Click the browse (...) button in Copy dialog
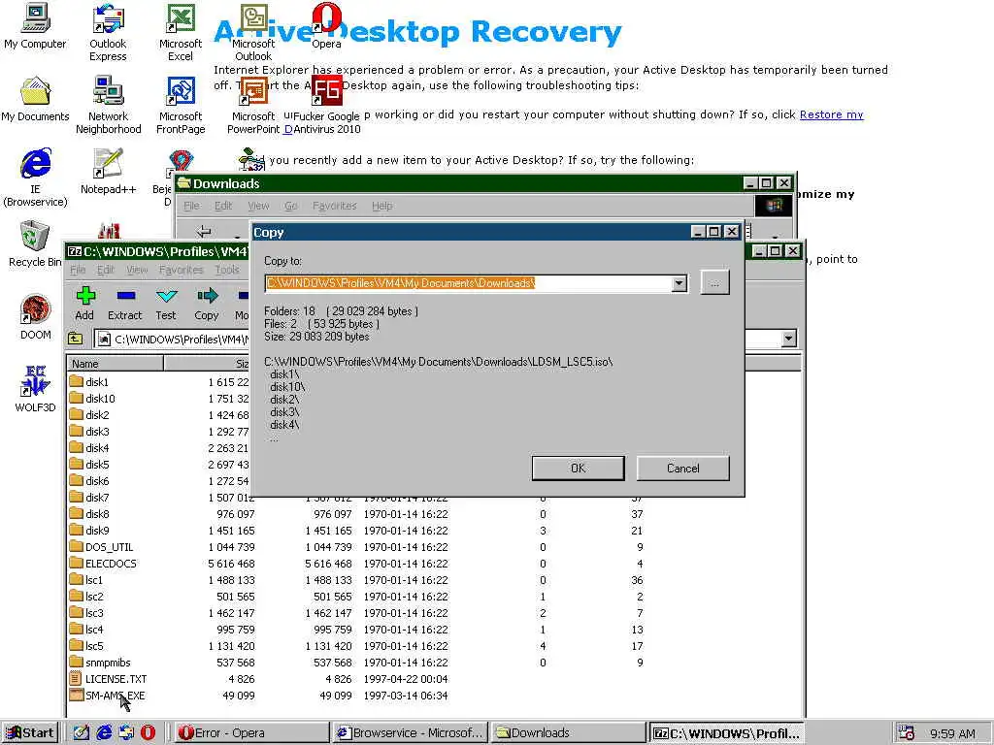The width and height of the screenshot is (994, 745). point(715,283)
